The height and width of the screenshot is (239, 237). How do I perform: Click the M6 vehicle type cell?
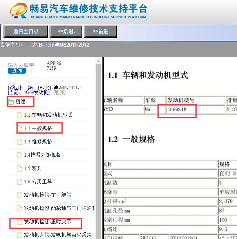[x=155, y=109]
